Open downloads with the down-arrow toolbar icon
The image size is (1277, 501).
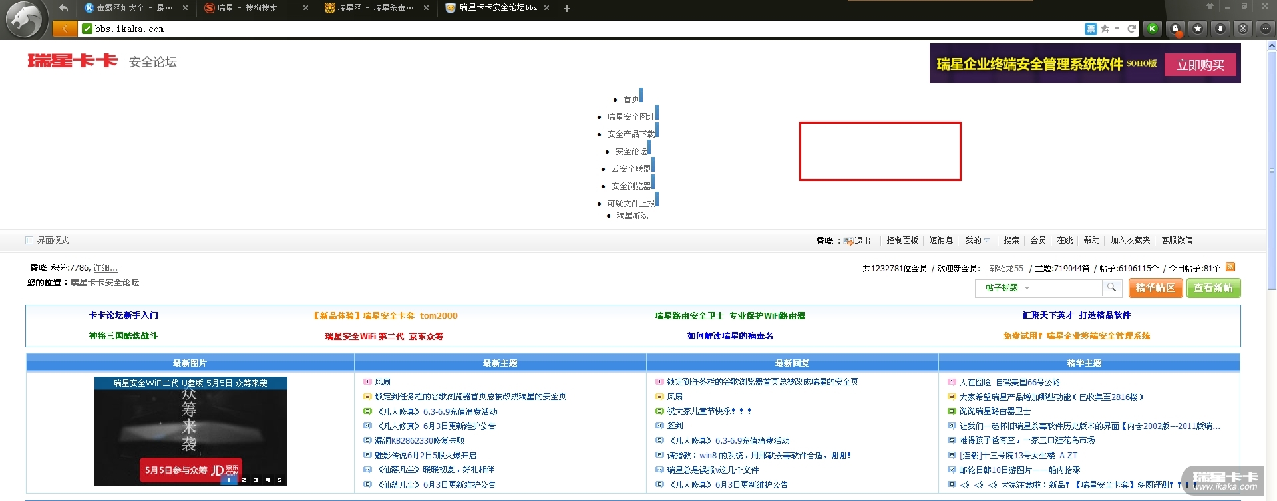(x=1220, y=29)
